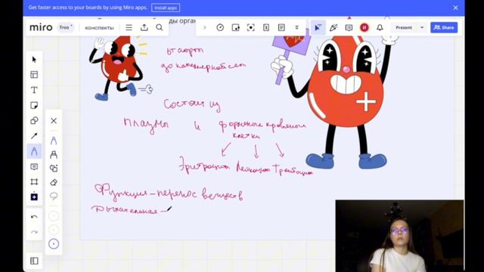Select the Sticky note tool

tap(34, 105)
